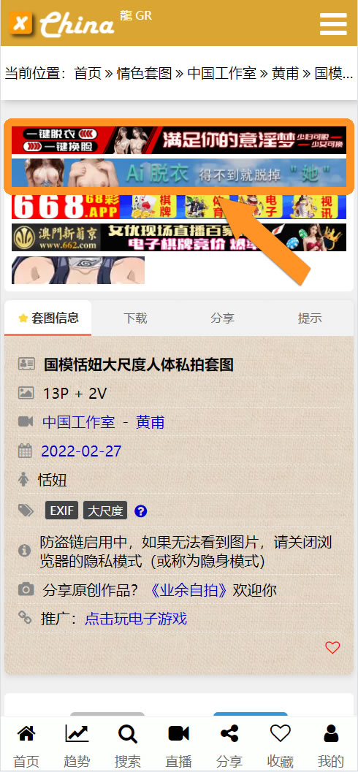Open the 趋势 trends chart icon
This screenshot has width=358, height=772.
click(x=77, y=733)
